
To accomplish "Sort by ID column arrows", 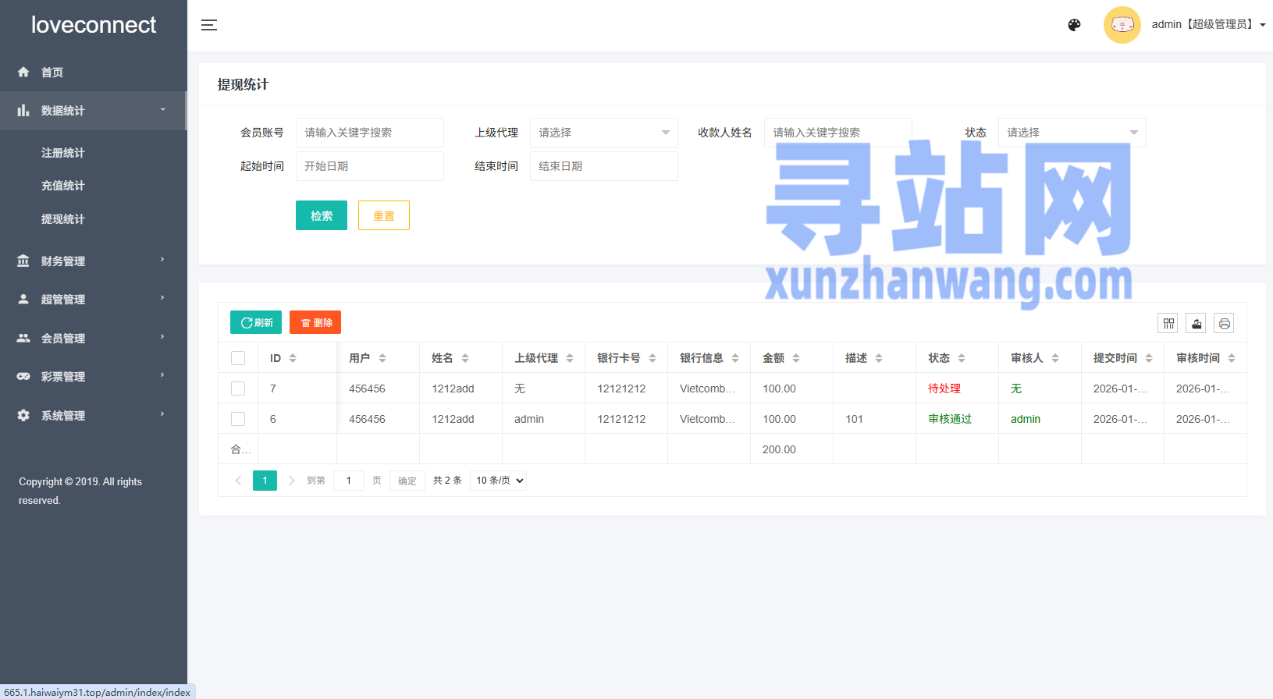I will point(293,358).
